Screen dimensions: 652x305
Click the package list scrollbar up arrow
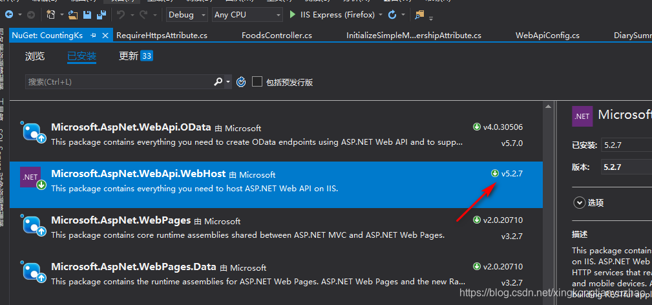pos(549,107)
